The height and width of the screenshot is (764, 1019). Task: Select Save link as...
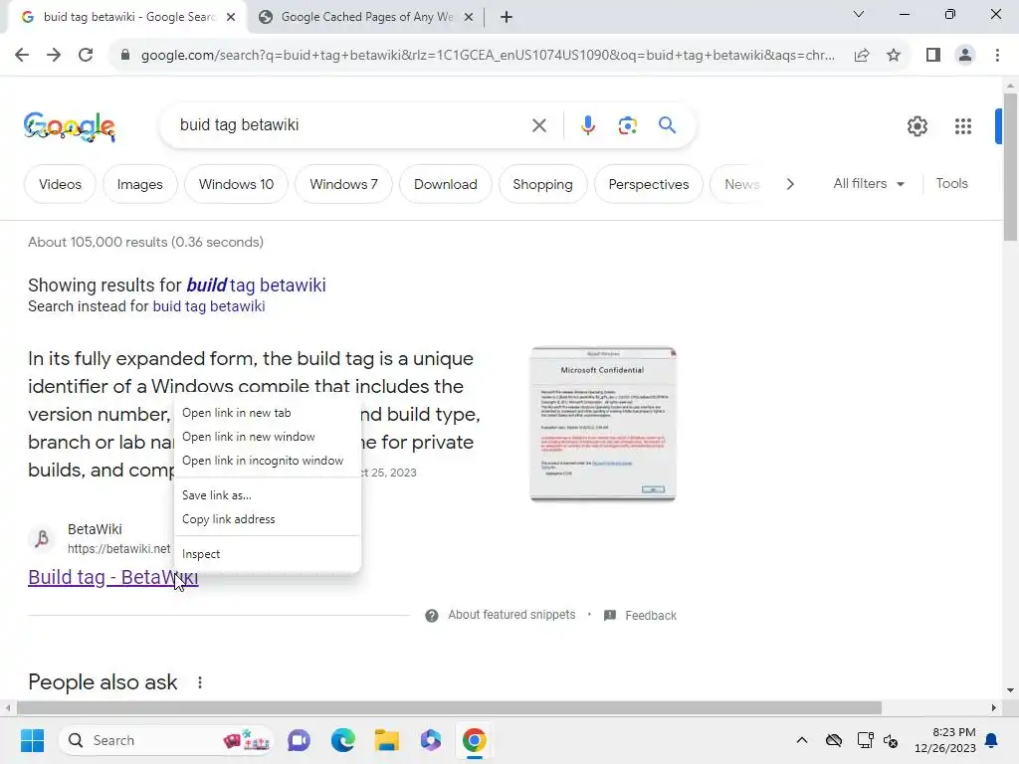point(267,495)
